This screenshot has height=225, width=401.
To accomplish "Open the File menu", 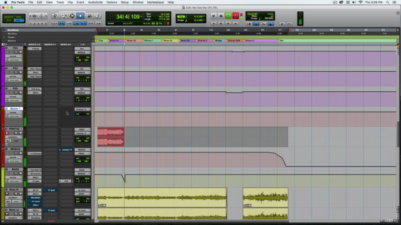I will (x=31, y=2).
